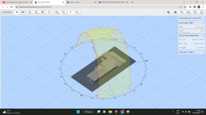Expand the Twilight Times panel
Screen dimensions: 206x115
(x=192, y=52)
